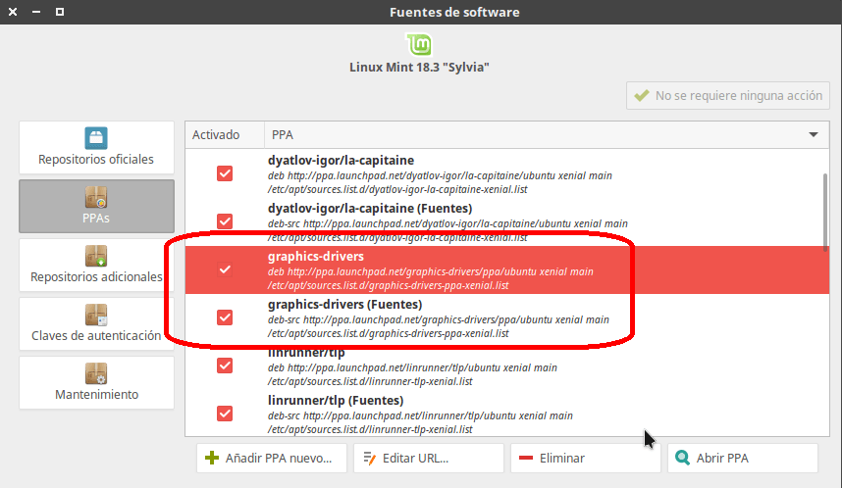842x488 pixels.
Task: Click the PPA list vertical scrollbar
Action: [x=825, y=213]
